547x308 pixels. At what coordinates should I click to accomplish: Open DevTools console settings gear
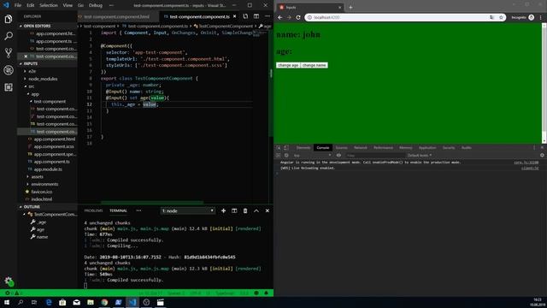pos(542,156)
